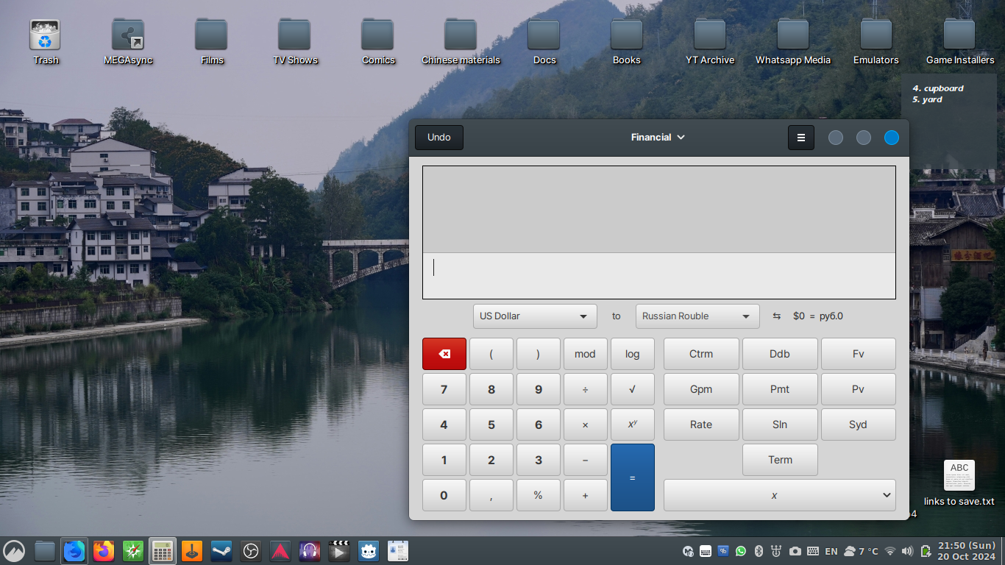Open Firefox from the taskbar
The width and height of the screenshot is (1005, 565).
click(103, 550)
